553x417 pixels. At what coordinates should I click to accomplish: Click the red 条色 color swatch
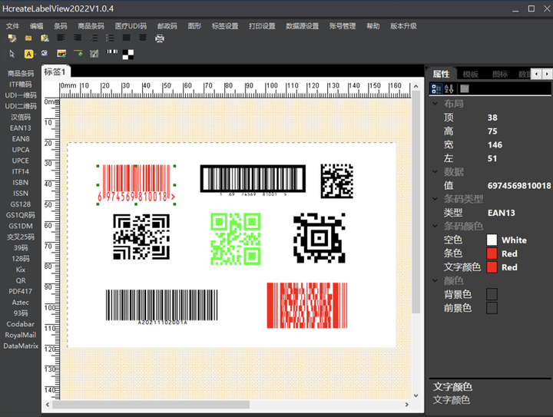(x=492, y=253)
